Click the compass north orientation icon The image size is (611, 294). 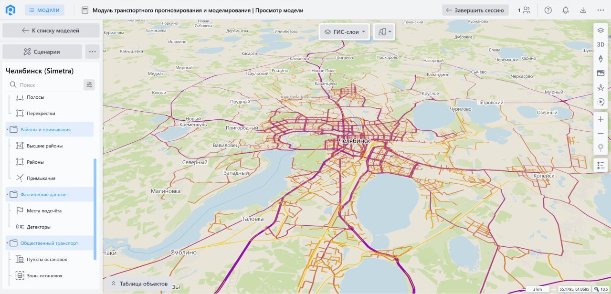(x=600, y=59)
